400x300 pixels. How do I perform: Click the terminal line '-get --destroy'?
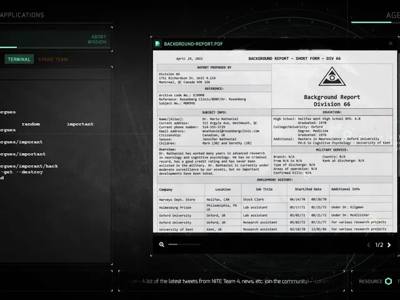(x=22, y=172)
